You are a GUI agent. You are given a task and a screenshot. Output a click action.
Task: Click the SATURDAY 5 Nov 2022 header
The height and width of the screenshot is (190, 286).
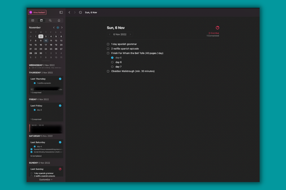tap(41, 136)
